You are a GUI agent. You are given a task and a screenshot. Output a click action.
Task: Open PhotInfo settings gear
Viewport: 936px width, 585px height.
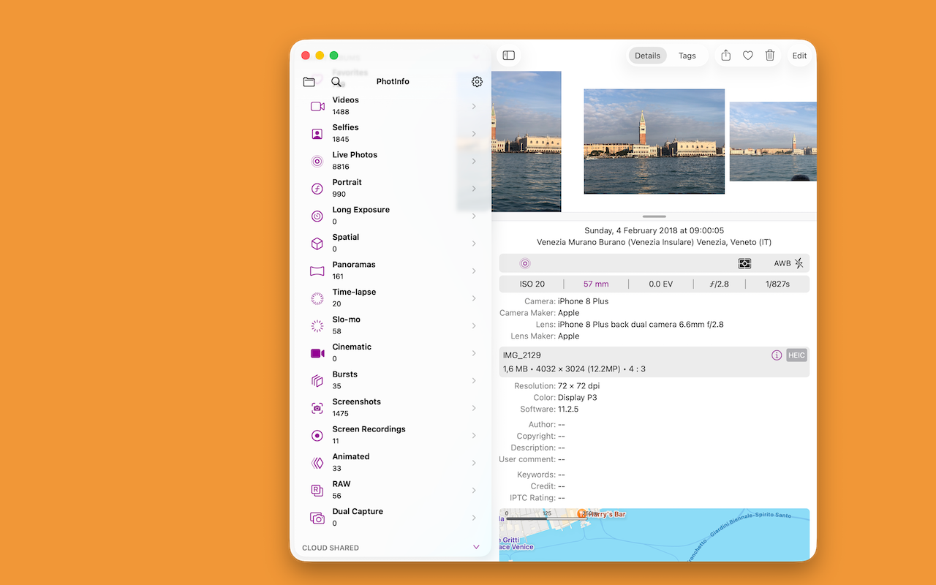[477, 82]
